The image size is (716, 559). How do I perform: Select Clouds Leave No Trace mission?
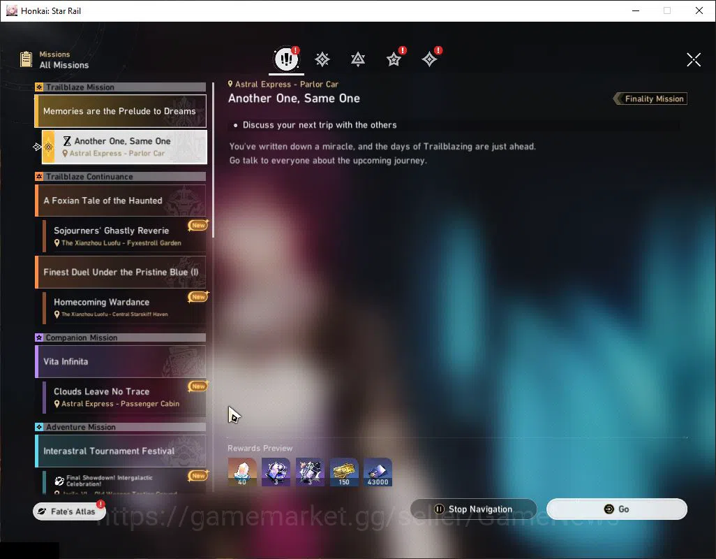coord(124,397)
